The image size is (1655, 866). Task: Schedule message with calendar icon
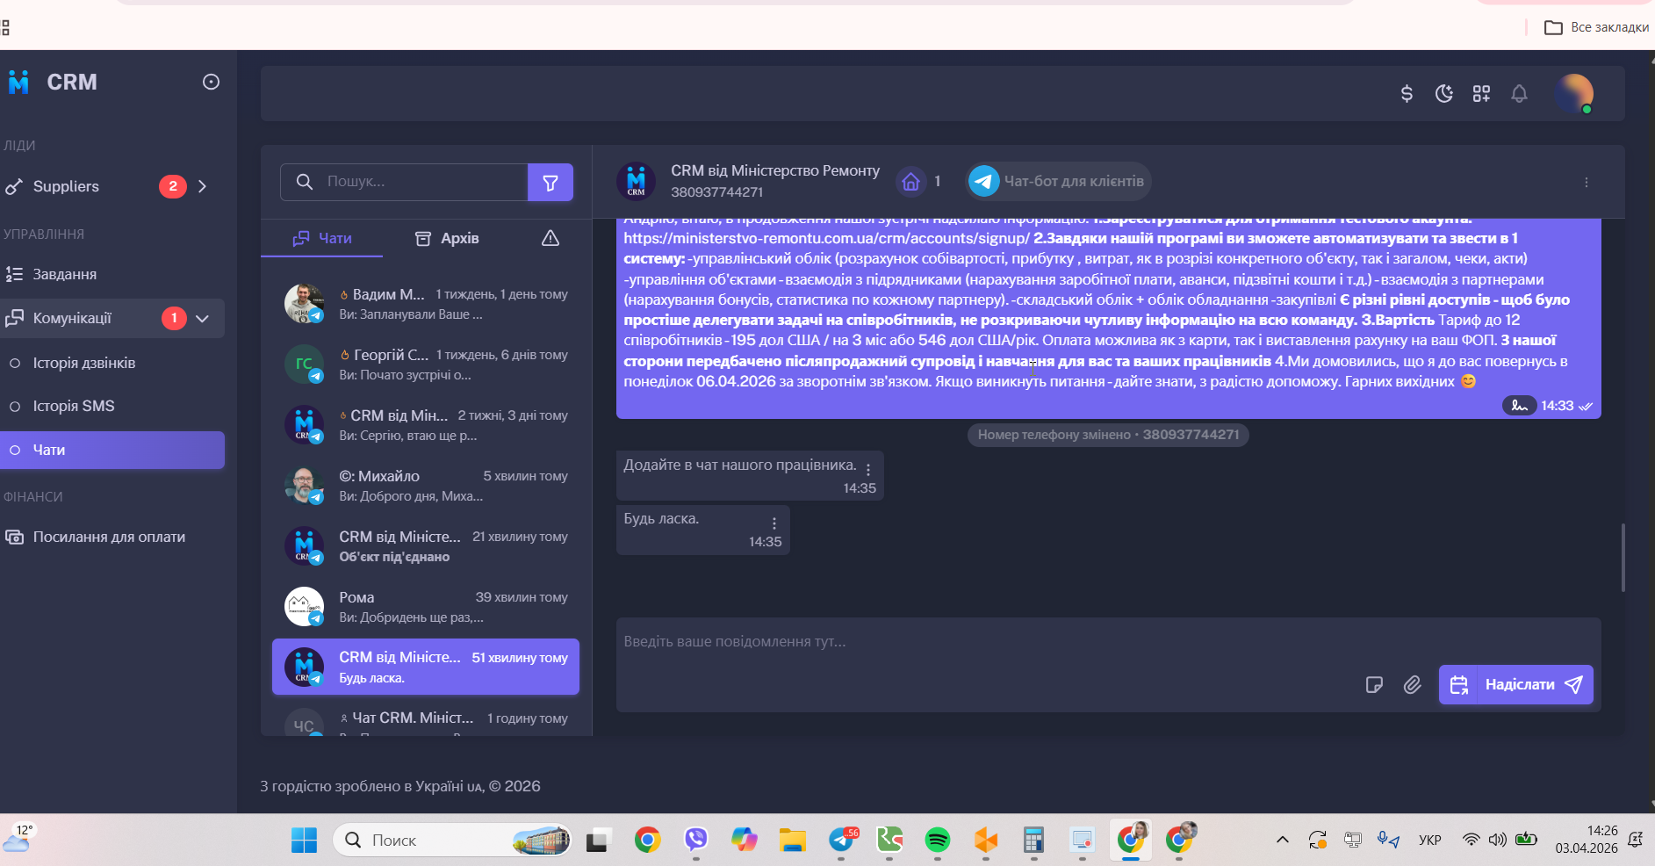tap(1458, 685)
